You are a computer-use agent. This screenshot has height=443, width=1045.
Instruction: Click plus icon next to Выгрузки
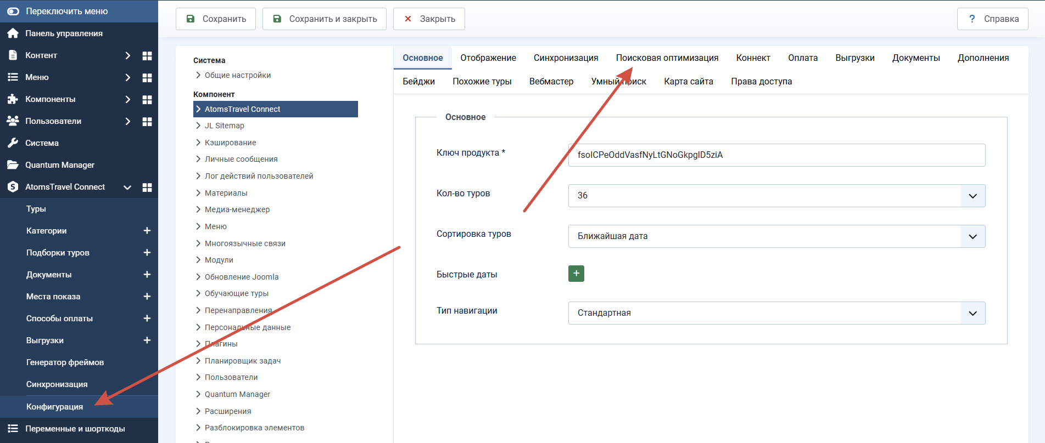[147, 340]
